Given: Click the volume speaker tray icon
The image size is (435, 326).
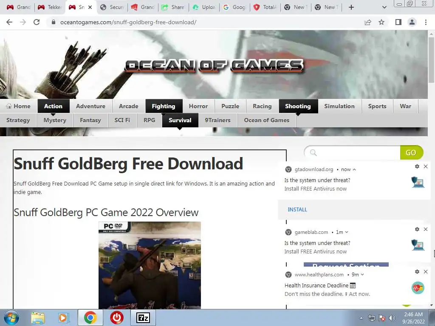Looking at the screenshot, I should 392,318.
